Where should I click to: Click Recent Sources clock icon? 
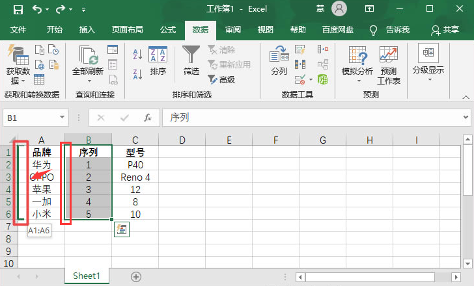tap(53, 50)
